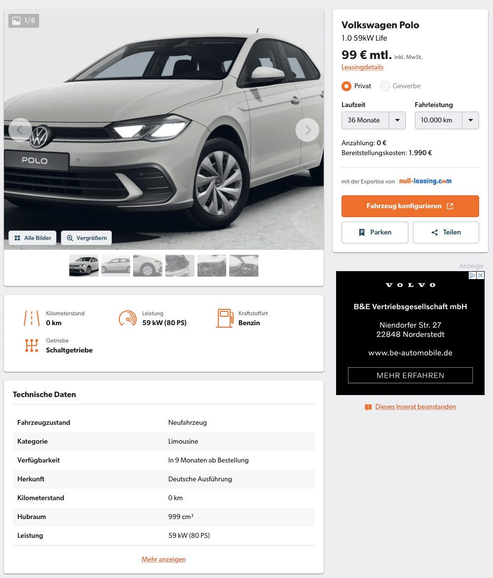
Task: Go to the previous car image
Action: [20, 130]
